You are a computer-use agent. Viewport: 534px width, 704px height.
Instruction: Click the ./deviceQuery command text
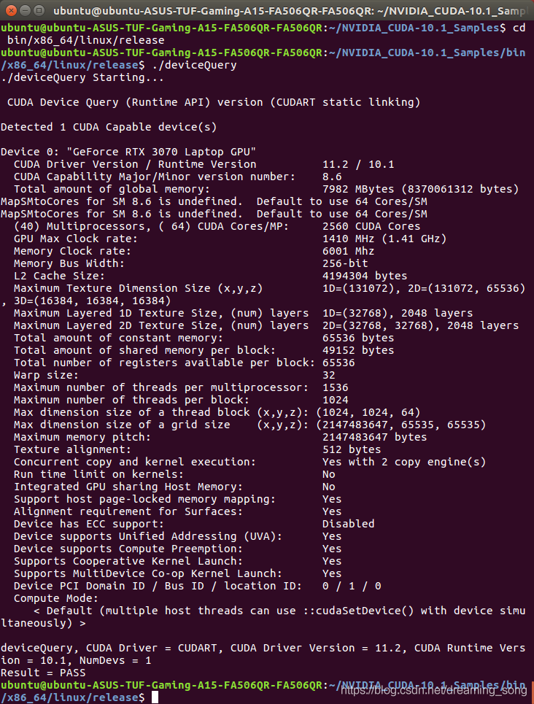pyautogui.click(x=195, y=65)
